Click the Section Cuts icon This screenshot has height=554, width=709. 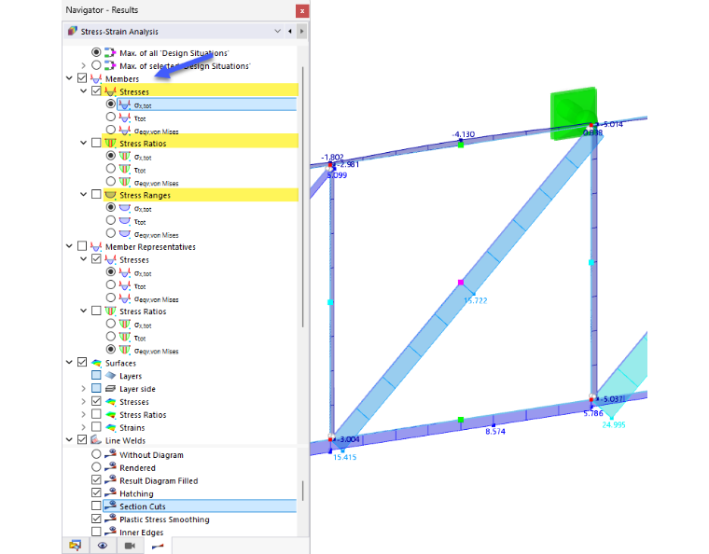pos(110,506)
